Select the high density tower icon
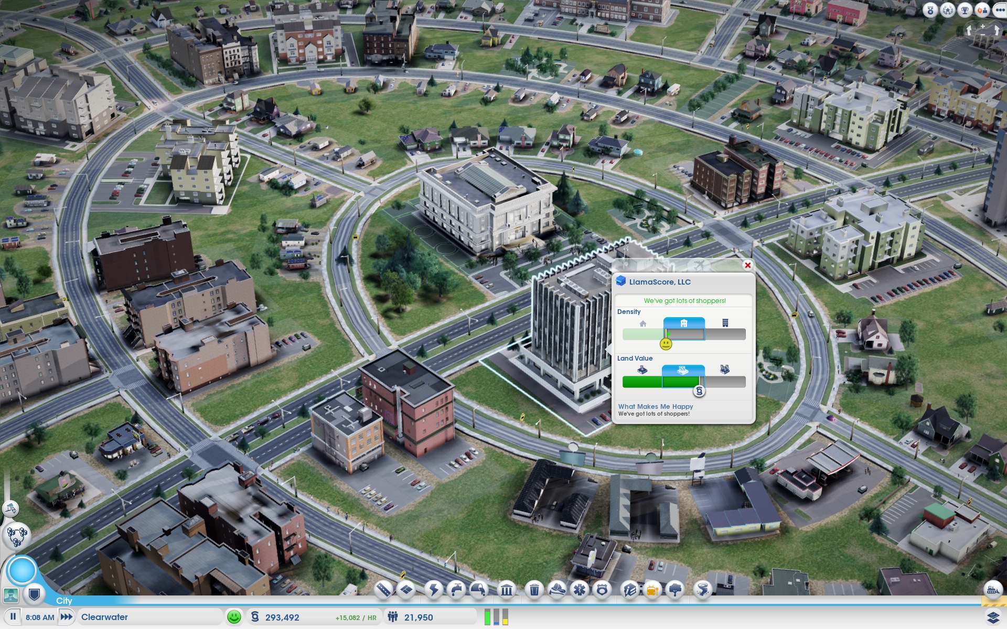This screenshot has height=629, width=1007. click(x=725, y=323)
